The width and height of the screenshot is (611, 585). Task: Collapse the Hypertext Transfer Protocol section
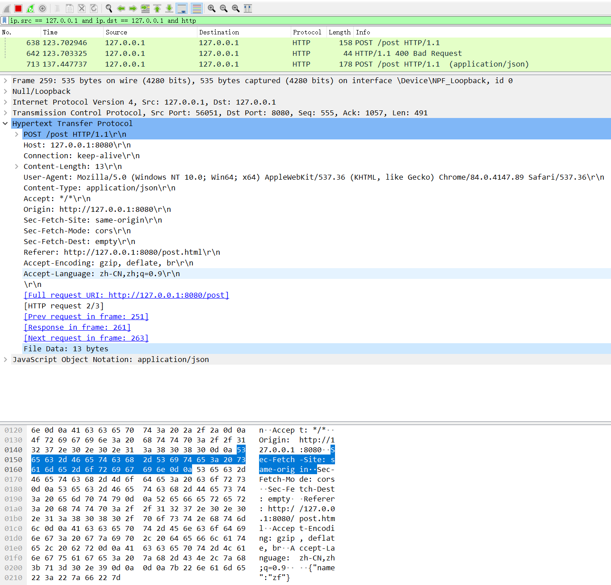[x=5, y=124]
